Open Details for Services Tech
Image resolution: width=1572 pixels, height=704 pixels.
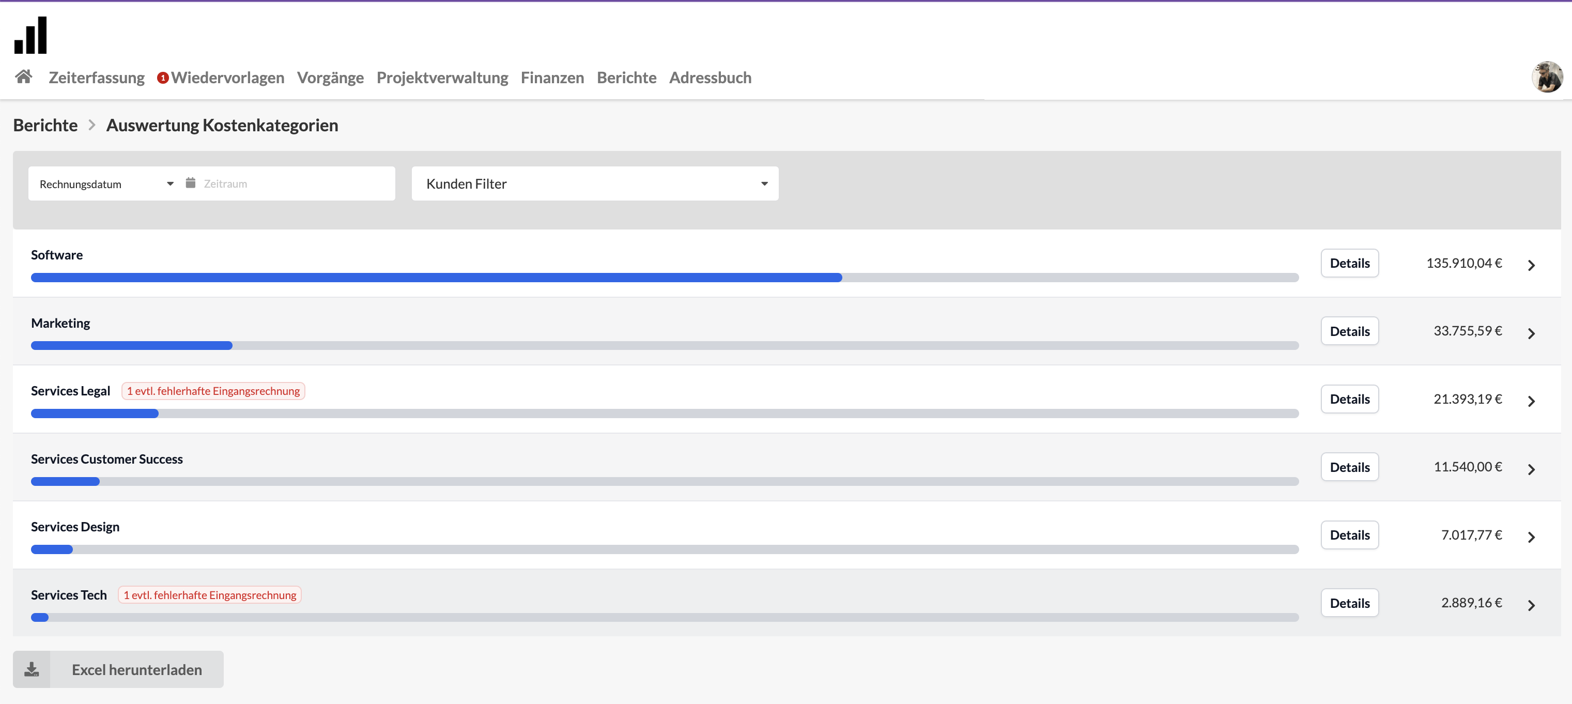tap(1349, 603)
